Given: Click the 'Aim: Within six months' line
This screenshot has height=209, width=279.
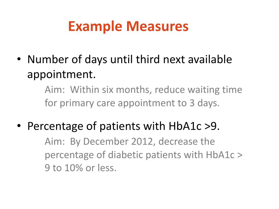Looking at the screenshot, I should coord(143,90).
